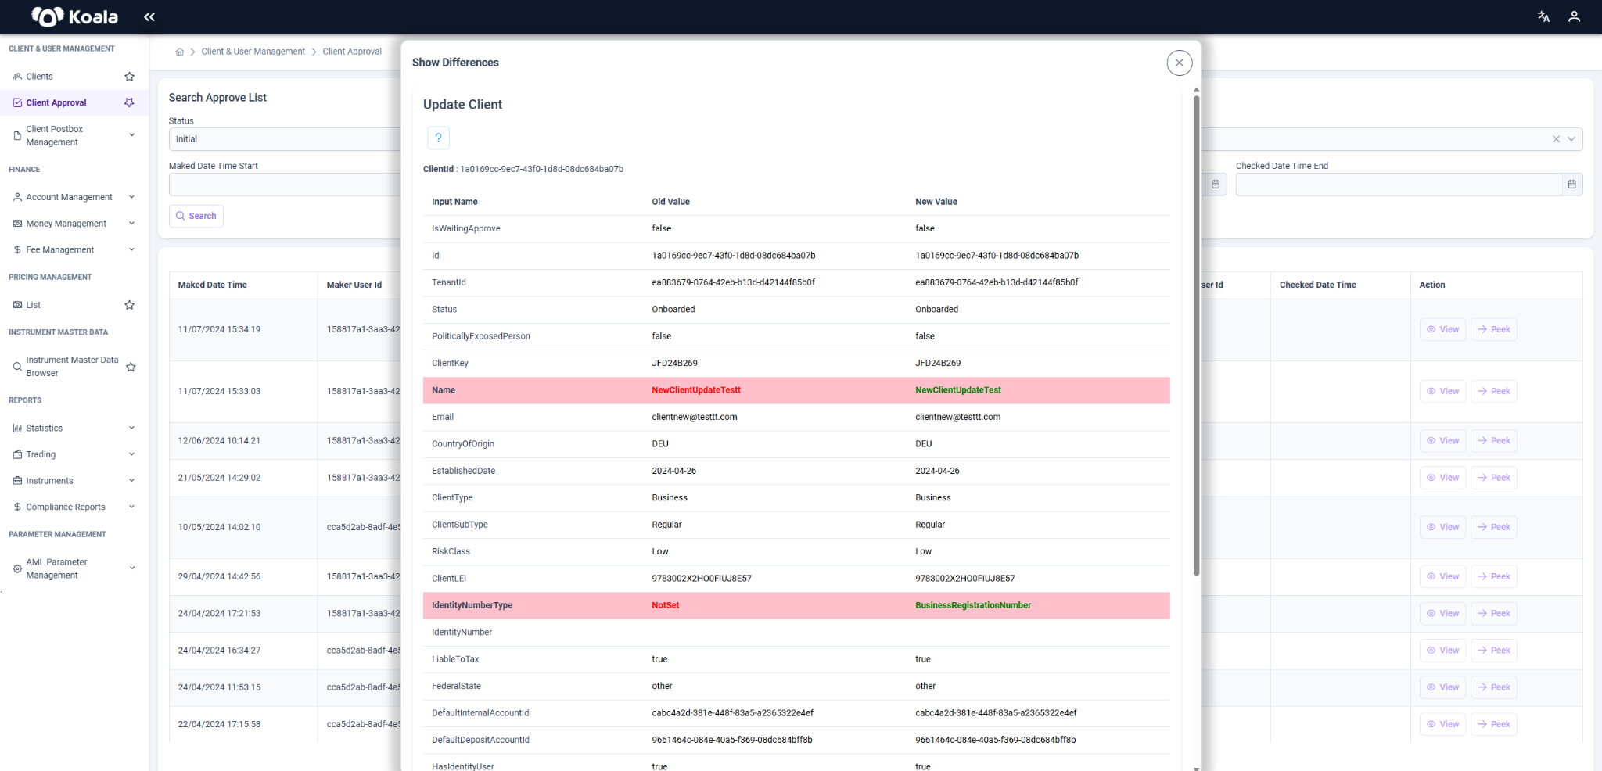
Task: Click the Koala logo
Action: [74, 16]
